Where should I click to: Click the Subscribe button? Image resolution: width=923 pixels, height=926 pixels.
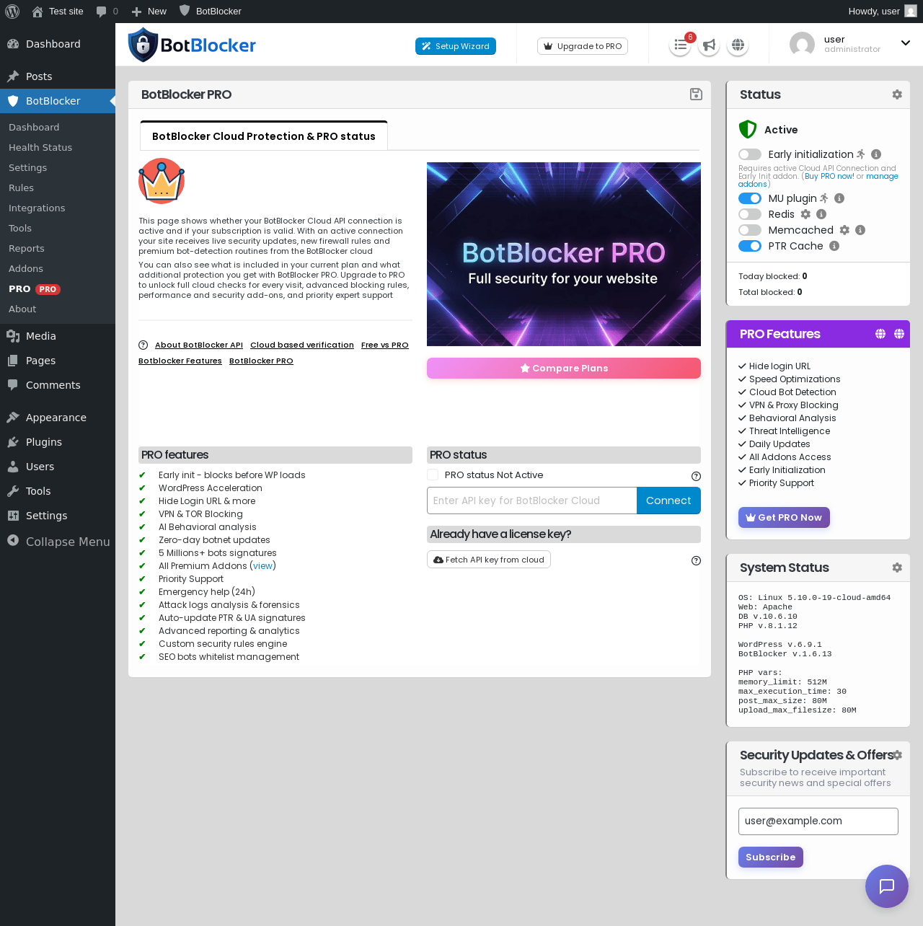tap(771, 857)
